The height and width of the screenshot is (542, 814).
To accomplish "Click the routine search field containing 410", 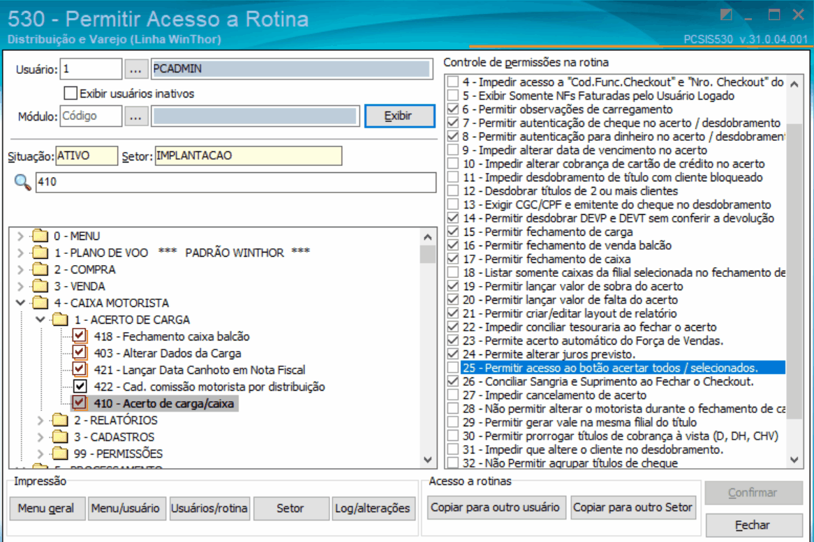I will (x=236, y=182).
